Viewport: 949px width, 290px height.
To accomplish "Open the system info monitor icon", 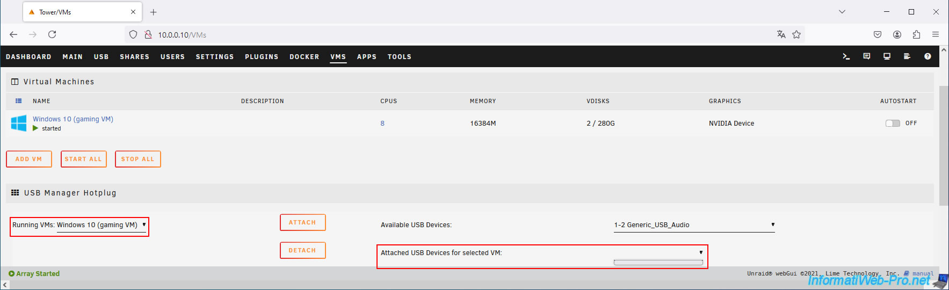I will (x=887, y=56).
